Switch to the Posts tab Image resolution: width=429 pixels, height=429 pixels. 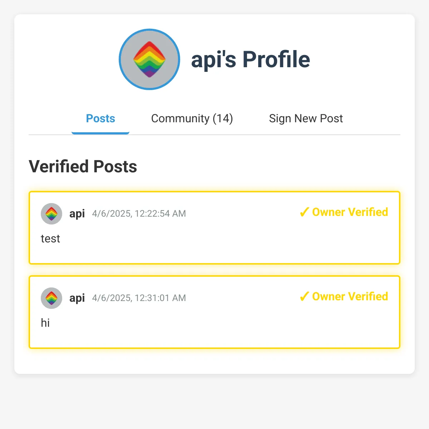100,119
